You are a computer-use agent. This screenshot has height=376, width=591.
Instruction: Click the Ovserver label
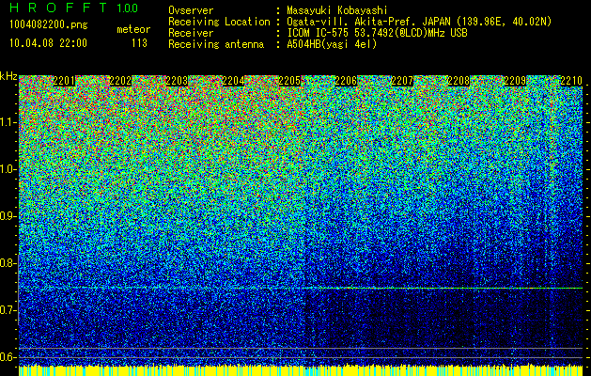(x=191, y=10)
